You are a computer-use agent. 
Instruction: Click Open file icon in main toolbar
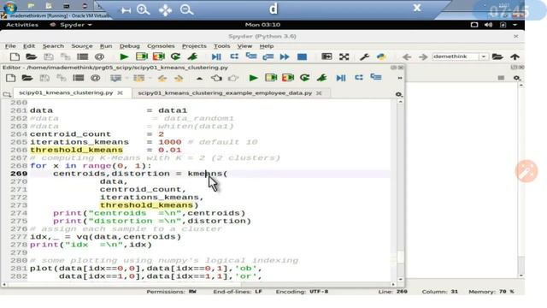click(31, 56)
